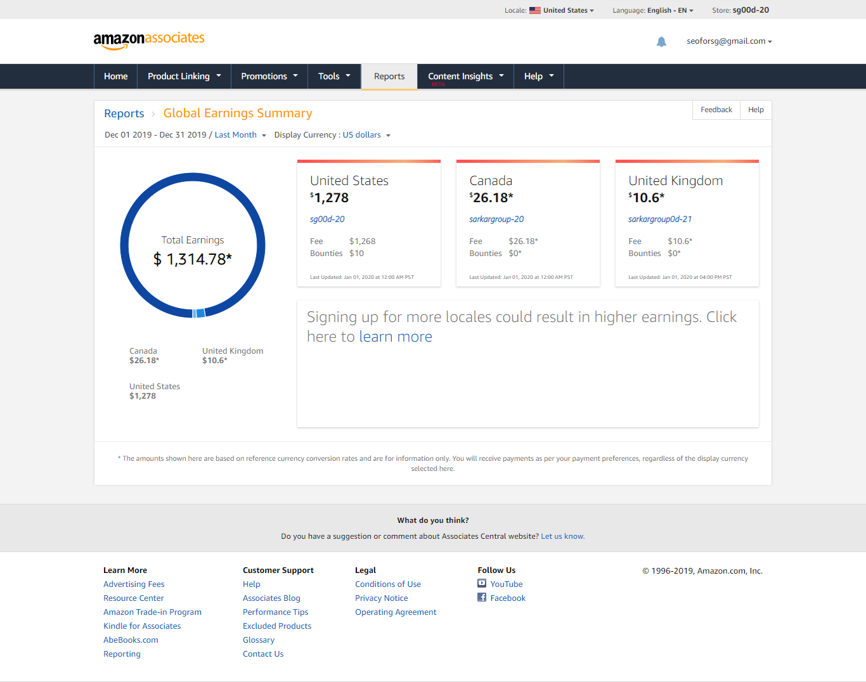Select the Promotions menu

click(269, 76)
